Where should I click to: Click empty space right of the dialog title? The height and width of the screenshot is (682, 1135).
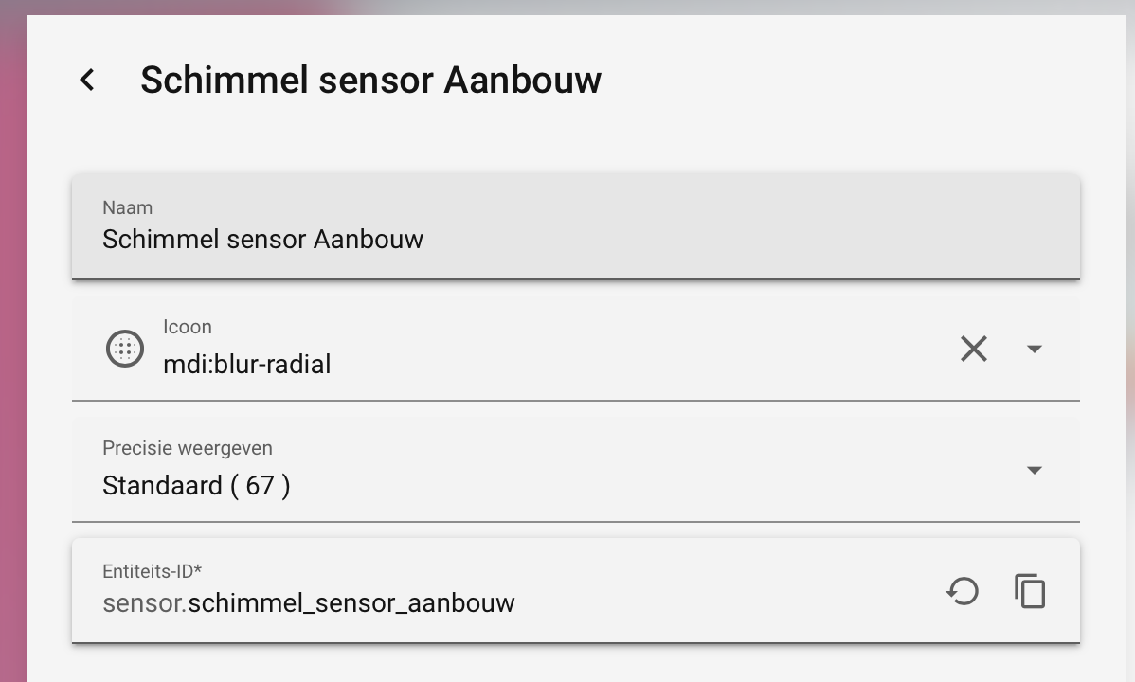853,80
